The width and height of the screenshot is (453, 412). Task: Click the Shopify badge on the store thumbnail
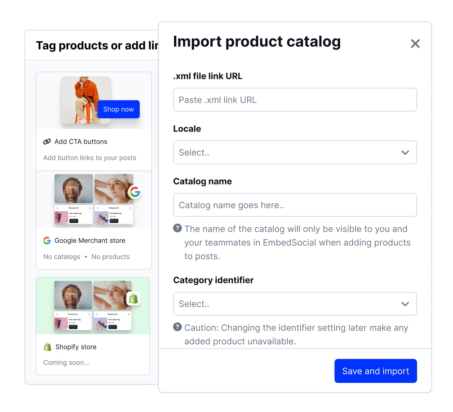133,299
